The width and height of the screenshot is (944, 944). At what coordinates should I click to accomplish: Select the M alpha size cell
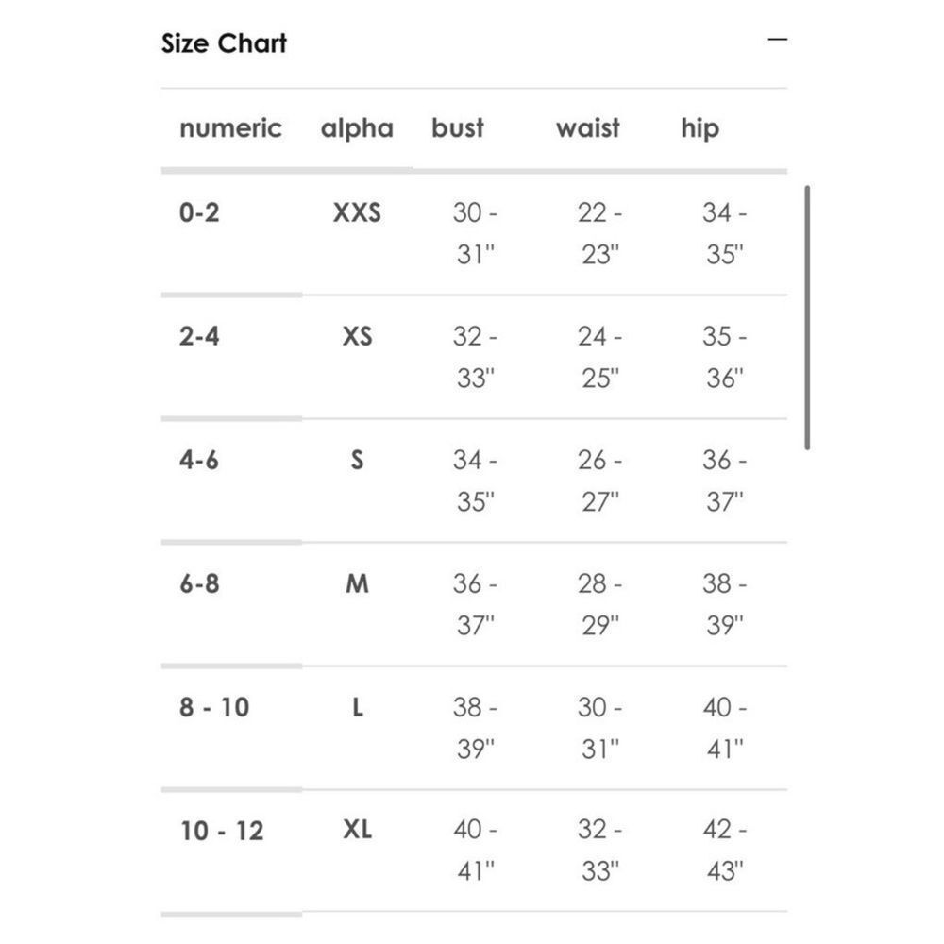(x=357, y=583)
